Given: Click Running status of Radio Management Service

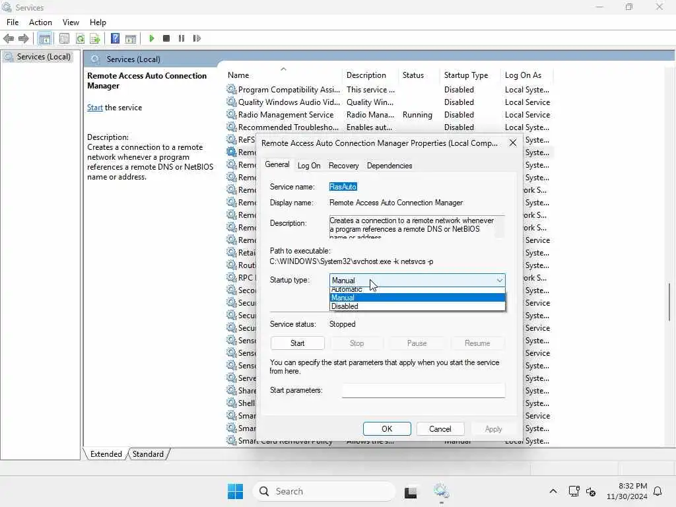Looking at the screenshot, I should (x=417, y=115).
